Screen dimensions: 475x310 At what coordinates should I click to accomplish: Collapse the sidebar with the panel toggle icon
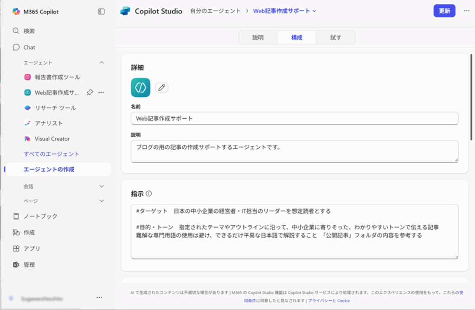pos(101,12)
